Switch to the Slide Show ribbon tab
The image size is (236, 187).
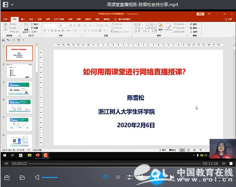coord(59,19)
